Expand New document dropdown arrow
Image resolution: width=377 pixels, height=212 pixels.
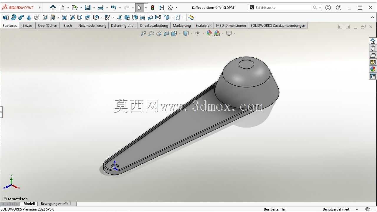click(68, 8)
